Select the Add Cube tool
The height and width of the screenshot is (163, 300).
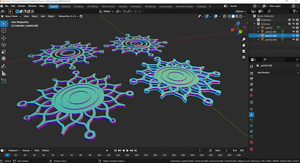click(4, 81)
